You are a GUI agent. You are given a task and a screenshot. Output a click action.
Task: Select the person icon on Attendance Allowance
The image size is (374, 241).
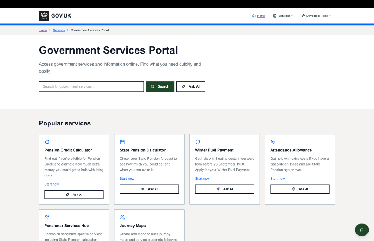[273, 142]
